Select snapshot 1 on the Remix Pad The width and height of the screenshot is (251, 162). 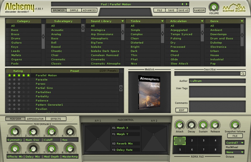[180, 141]
